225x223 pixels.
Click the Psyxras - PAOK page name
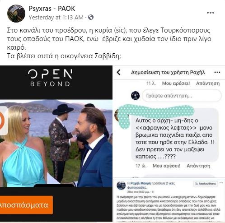52,9
